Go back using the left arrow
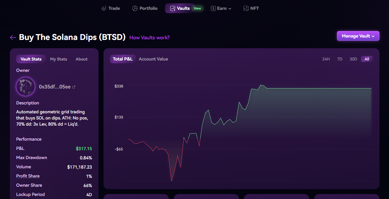This screenshot has height=199, width=389. tap(13, 37)
